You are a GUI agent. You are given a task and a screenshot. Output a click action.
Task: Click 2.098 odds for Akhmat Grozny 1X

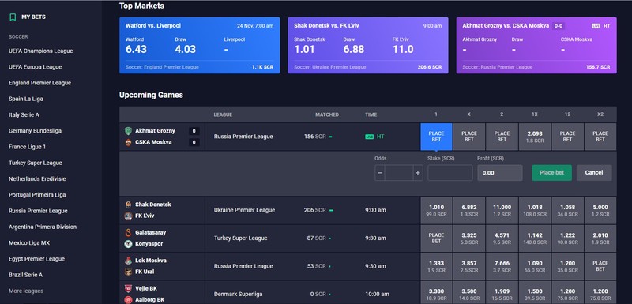[x=535, y=137]
